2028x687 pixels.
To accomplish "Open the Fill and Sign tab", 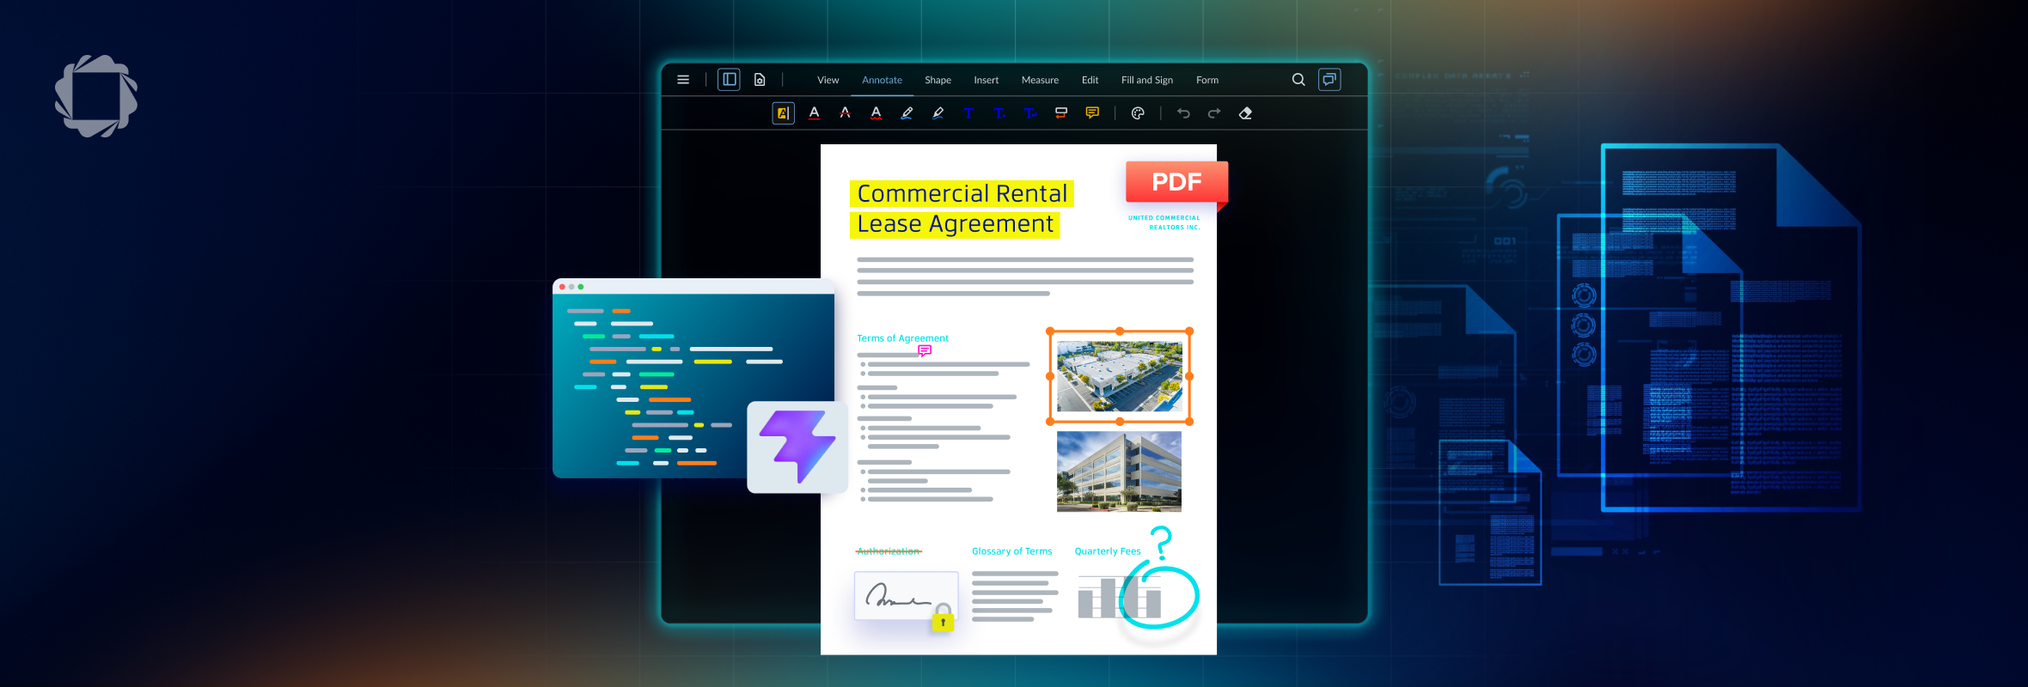I will [1146, 80].
